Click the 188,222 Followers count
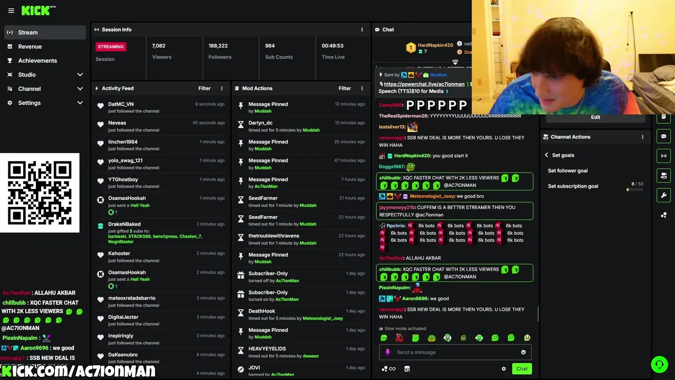675x380 pixels. [x=218, y=46]
